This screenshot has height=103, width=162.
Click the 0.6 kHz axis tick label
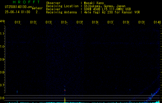[2, 98]
